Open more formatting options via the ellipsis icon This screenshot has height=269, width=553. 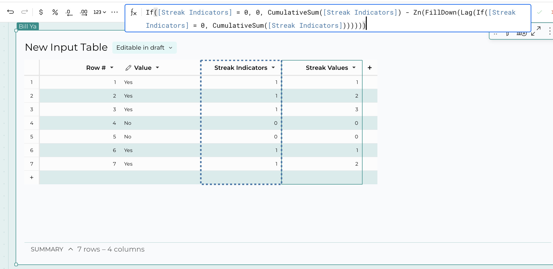[115, 12]
